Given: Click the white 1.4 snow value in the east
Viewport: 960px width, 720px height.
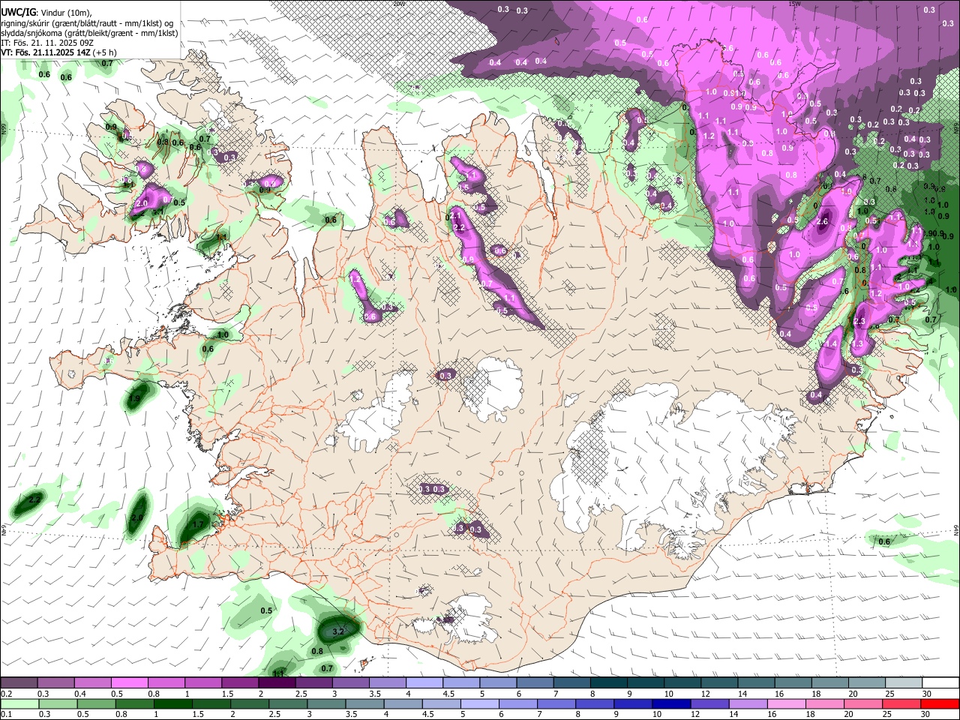Looking at the screenshot, I should (831, 343).
